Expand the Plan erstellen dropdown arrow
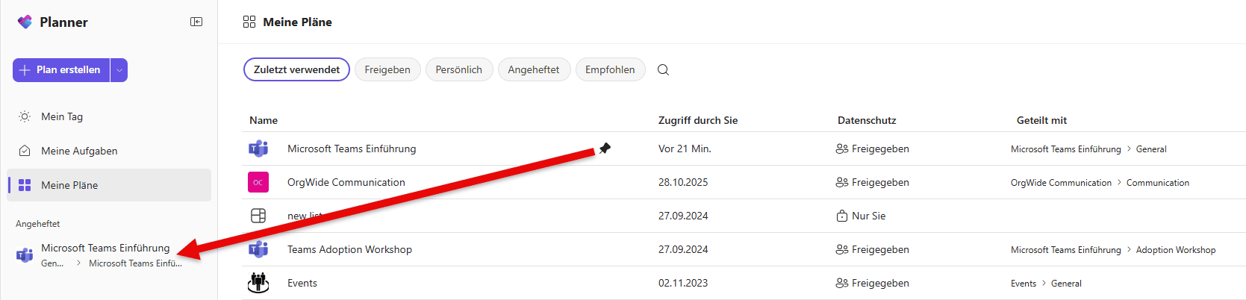Viewport: 1246px width, 300px height. [119, 70]
